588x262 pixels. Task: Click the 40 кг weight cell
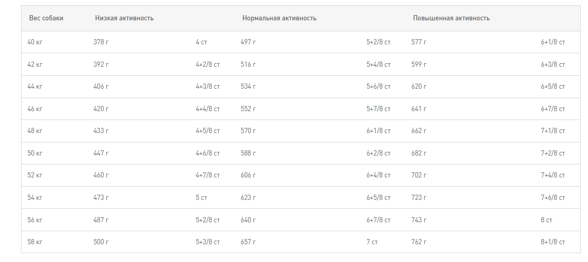pyautogui.click(x=35, y=42)
